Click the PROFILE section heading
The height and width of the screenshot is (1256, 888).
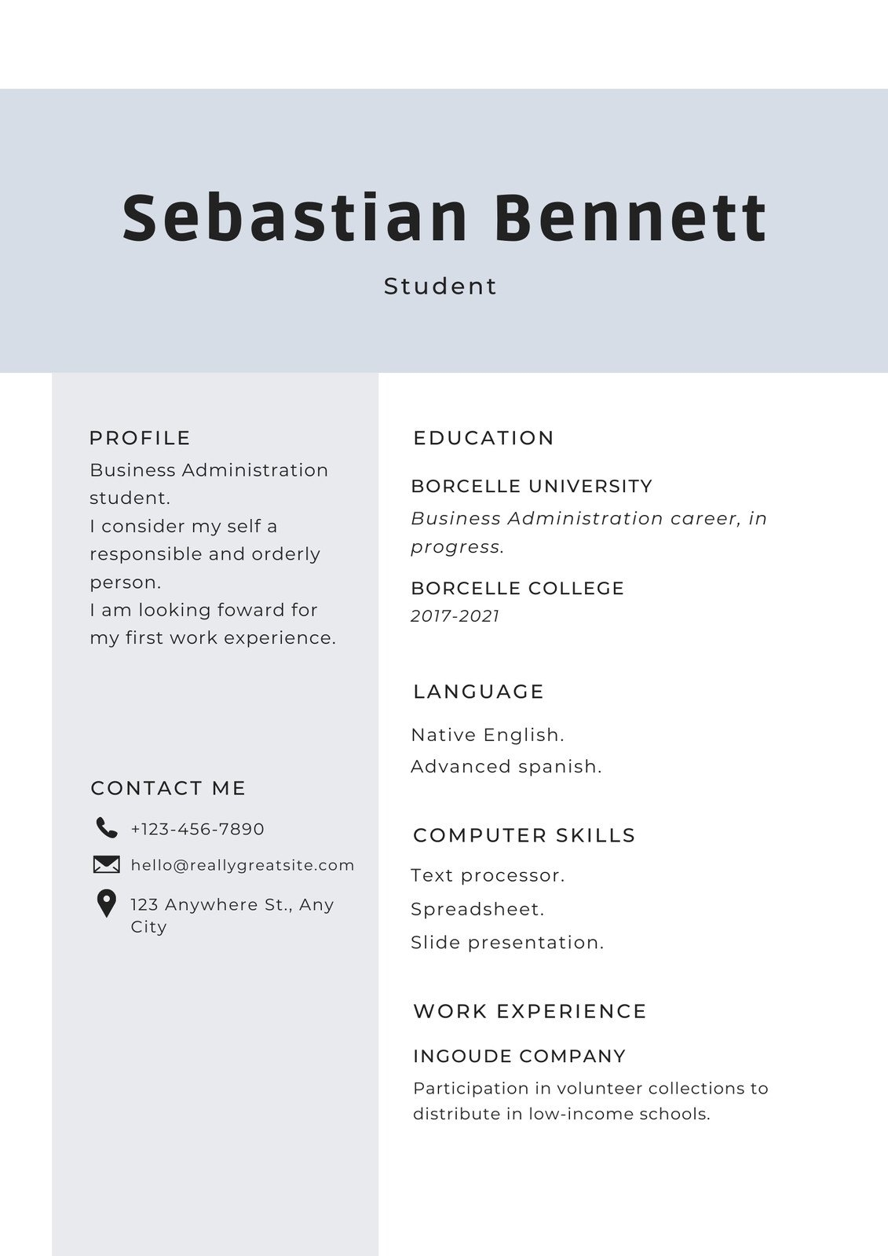140,438
